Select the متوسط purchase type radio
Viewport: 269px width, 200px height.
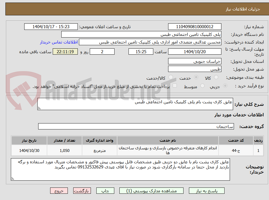pos(202,86)
